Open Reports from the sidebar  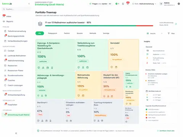[10, 21]
